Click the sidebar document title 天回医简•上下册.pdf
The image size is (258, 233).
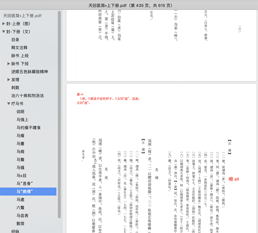click(22, 16)
